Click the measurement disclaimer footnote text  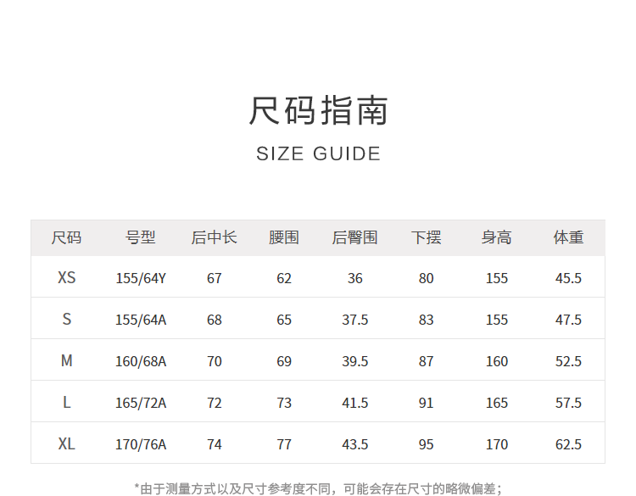click(x=318, y=488)
